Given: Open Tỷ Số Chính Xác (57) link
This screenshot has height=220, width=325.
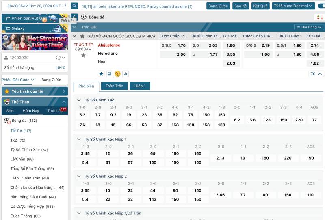Looking at the screenshot, I should 29,150.
